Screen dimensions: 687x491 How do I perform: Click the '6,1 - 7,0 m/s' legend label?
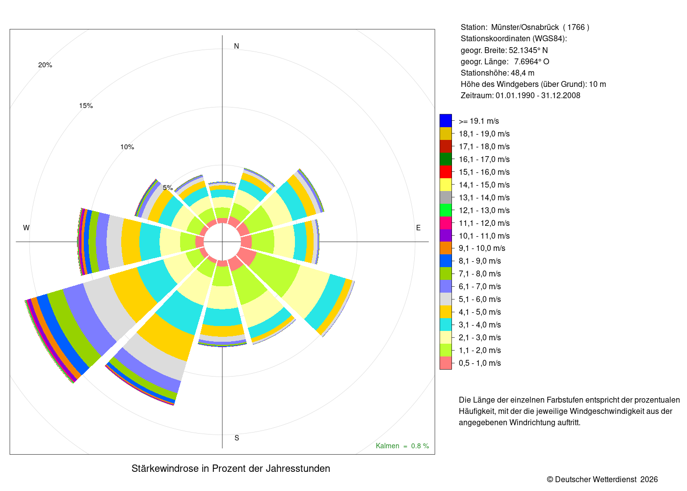480,287
